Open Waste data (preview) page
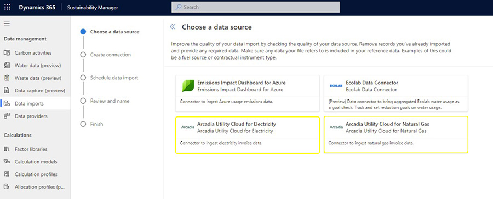 (x=35, y=78)
